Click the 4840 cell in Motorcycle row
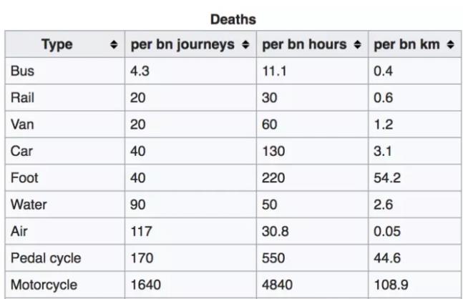Screen dimensions: 463x299 [x=277, y=285]
